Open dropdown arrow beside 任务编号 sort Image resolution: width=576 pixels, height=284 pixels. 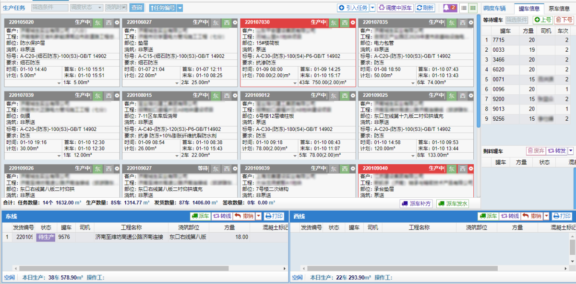180,8
